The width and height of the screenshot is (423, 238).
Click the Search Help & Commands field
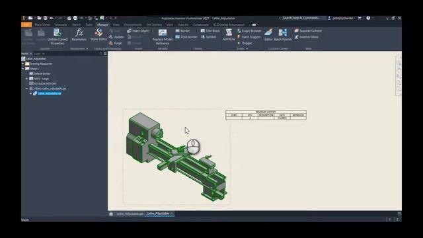(303, 18)
